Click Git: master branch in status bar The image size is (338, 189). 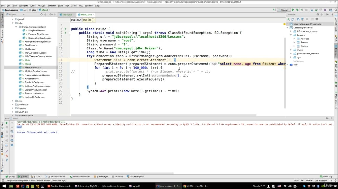point(321,180)
